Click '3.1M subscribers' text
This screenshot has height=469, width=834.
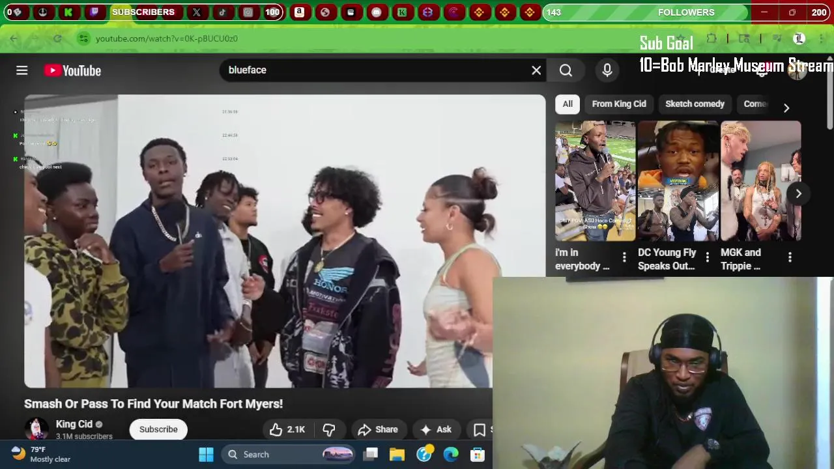point(84,436)
